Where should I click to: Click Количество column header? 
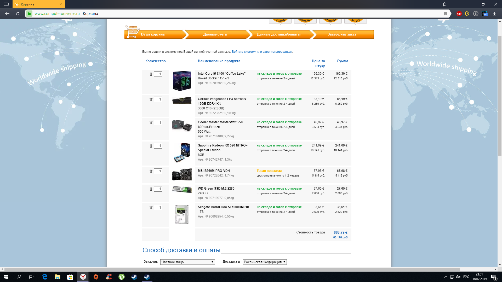point(156,61)
